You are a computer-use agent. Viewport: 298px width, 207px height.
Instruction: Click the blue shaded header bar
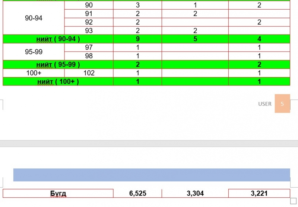point(152,175)
